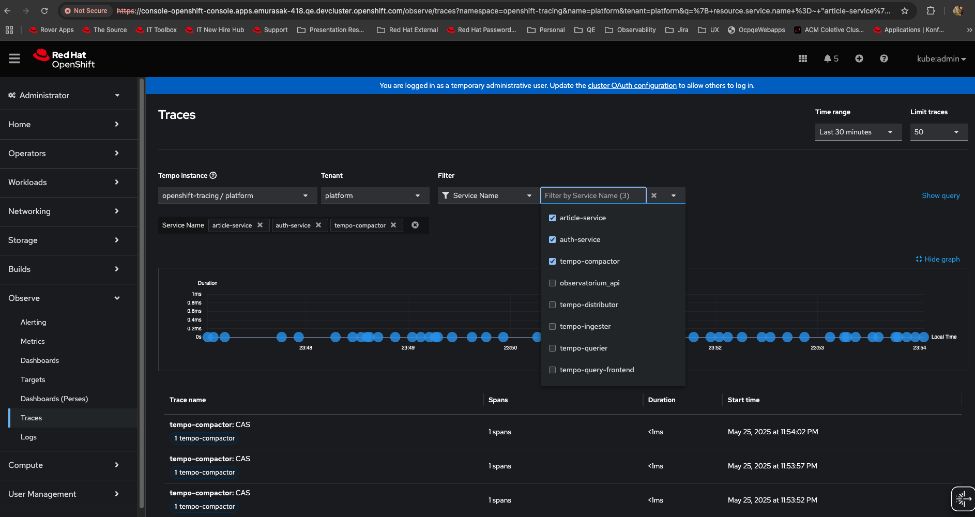This screenshot has width=975, height=517.
Task: Check the observatorium_api option
Action: [552, 283]
